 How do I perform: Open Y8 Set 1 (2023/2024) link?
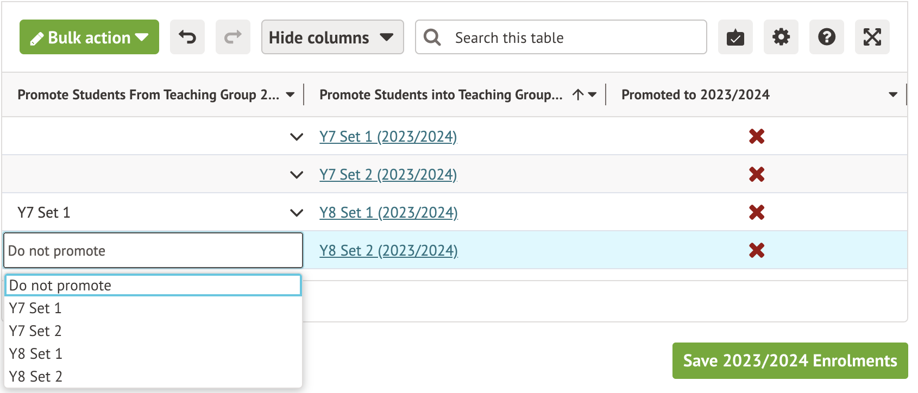388,213
